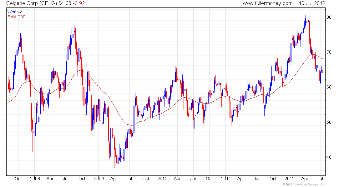344x187 pixels.
Task: Open the www.fullermoney.com link text
Action: pyautogui.click(x=267, y=3)
